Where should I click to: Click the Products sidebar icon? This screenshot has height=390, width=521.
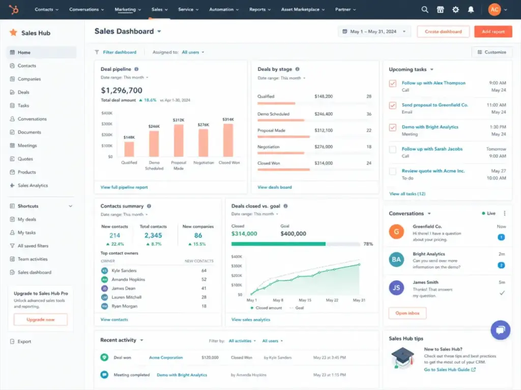tap(12, 172)
